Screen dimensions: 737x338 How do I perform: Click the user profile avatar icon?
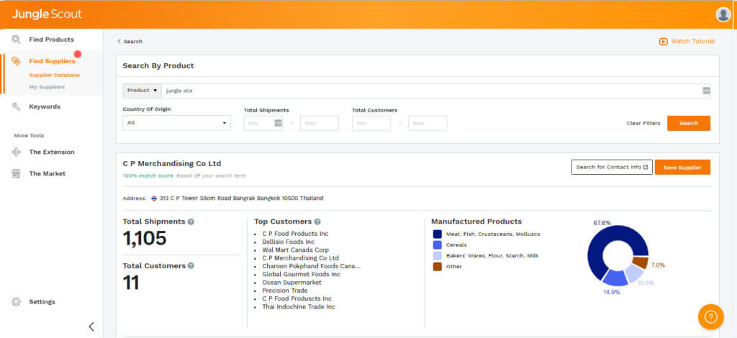pos(723,14)
